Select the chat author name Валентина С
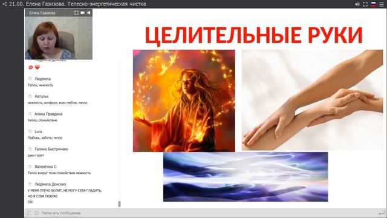 pos(45,167)
